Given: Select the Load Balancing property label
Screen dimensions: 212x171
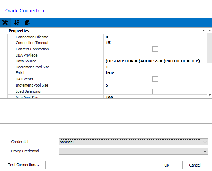Looking at the screenshot, I should coord(28,91).
